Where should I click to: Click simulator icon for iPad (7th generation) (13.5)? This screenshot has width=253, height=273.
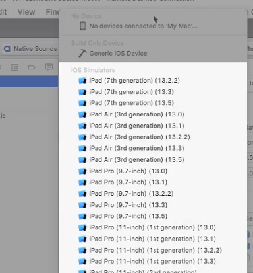coord(82,103)
